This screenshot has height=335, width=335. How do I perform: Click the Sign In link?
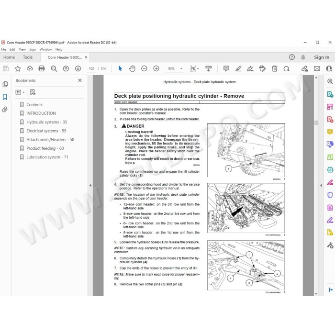pos(322,57)
